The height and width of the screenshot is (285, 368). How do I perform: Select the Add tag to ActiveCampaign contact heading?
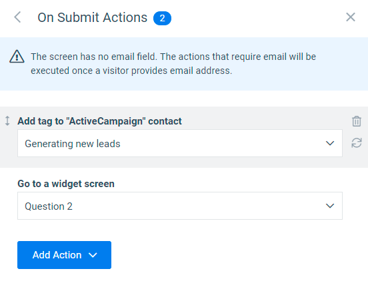click(99, 121)
